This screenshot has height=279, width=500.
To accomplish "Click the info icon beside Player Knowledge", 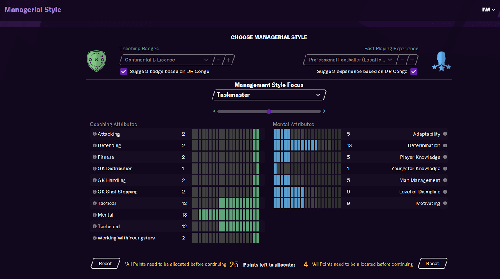I will point(445,157).
